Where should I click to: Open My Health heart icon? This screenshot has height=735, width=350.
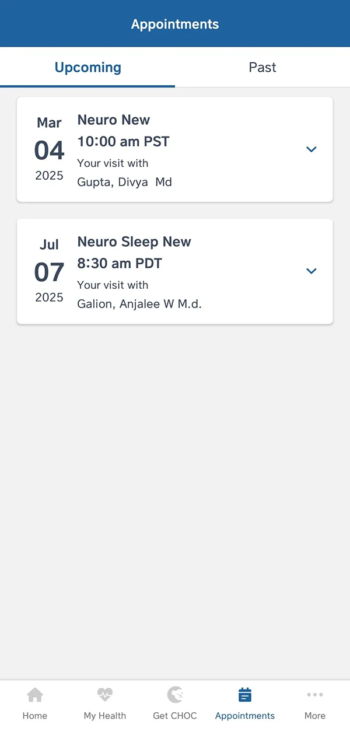[105, 695]
